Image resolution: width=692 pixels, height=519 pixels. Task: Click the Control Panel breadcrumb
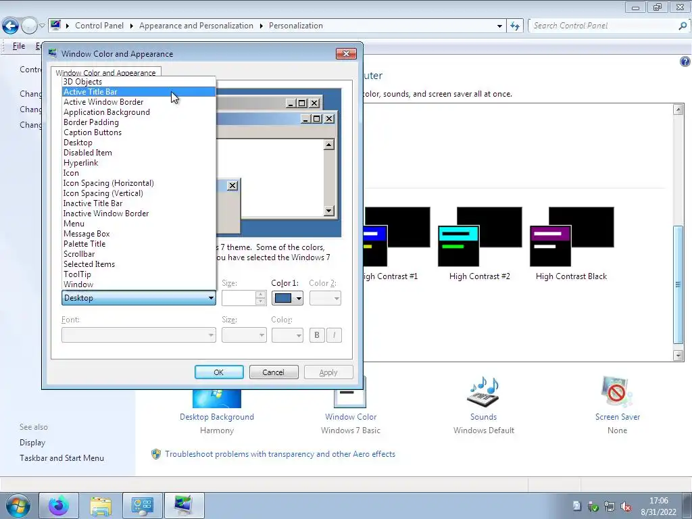99,26
